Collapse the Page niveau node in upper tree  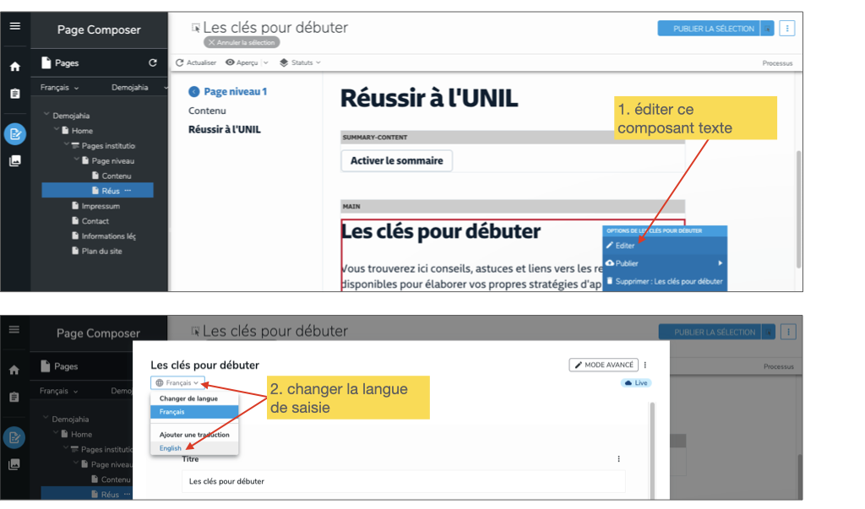point(76,160)
